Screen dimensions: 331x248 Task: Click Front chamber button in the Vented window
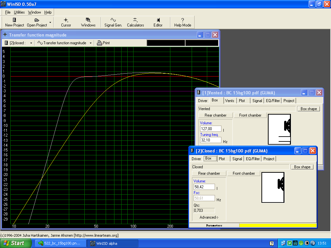[250, 115]
